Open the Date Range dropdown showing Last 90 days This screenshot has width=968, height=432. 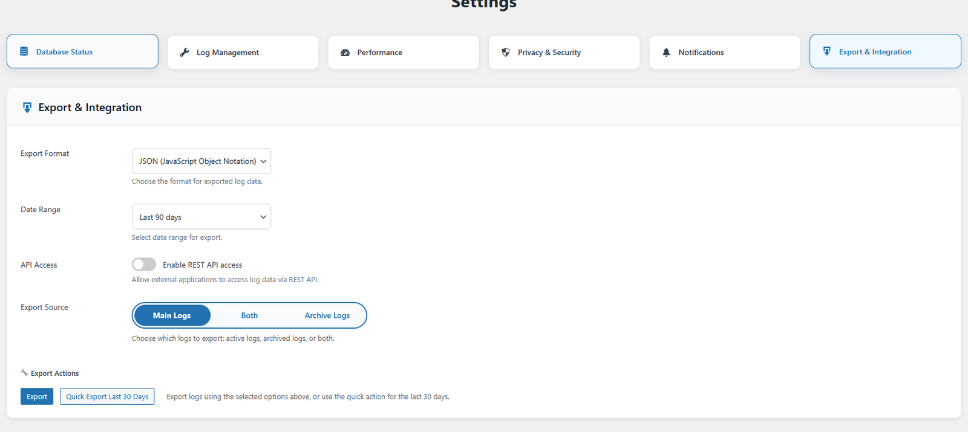[201, 217]
